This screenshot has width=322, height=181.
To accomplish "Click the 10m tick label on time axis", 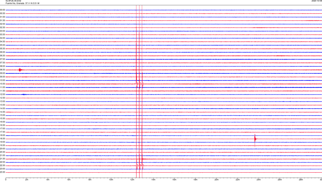I will 111,180.
